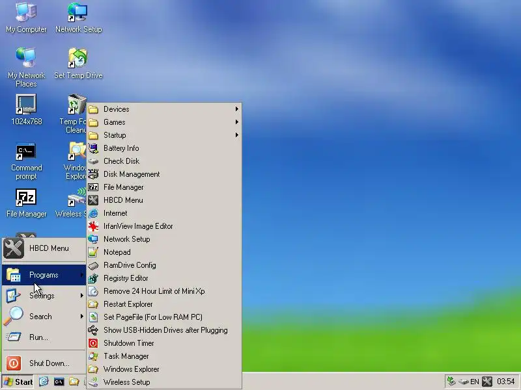Click the 1024x768 resolution desktop shortcut

(26, 109)
